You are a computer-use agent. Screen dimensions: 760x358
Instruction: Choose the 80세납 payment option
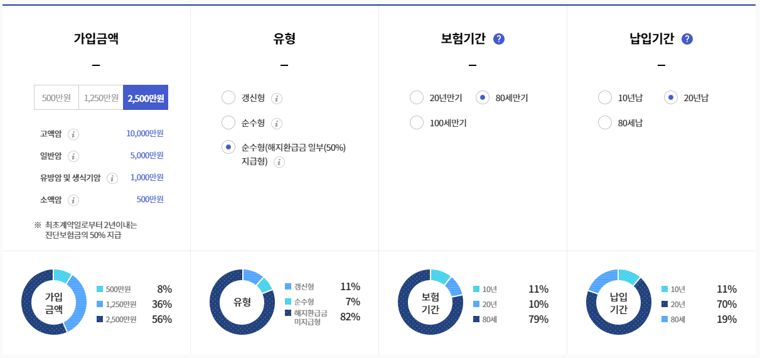point(605,123)
